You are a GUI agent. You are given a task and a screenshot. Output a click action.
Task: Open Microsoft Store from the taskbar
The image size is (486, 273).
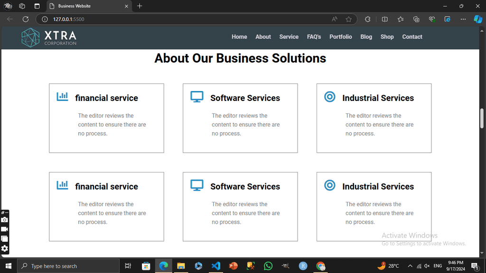pyautogui.click(x=146, y=266)
